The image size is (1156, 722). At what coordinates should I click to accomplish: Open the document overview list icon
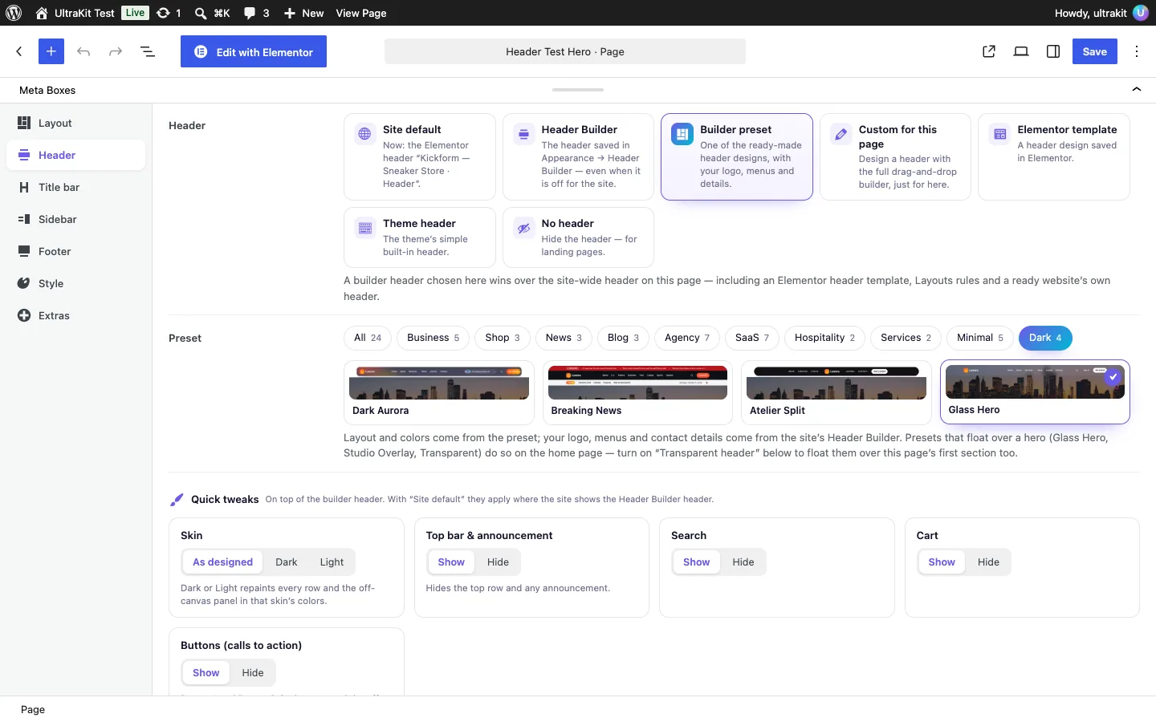(148, 51)
